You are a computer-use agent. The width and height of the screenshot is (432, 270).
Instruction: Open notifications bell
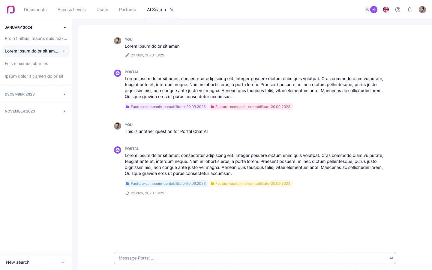pos(410,10)
